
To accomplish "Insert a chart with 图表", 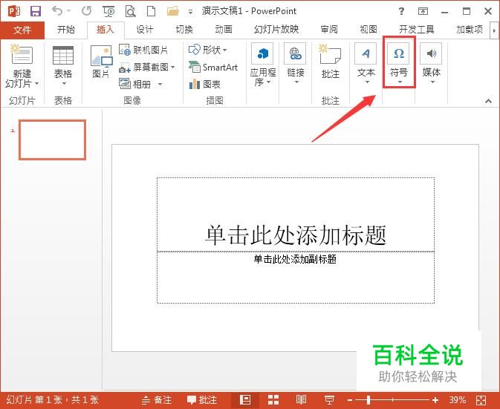I will (x=205, y=85).
